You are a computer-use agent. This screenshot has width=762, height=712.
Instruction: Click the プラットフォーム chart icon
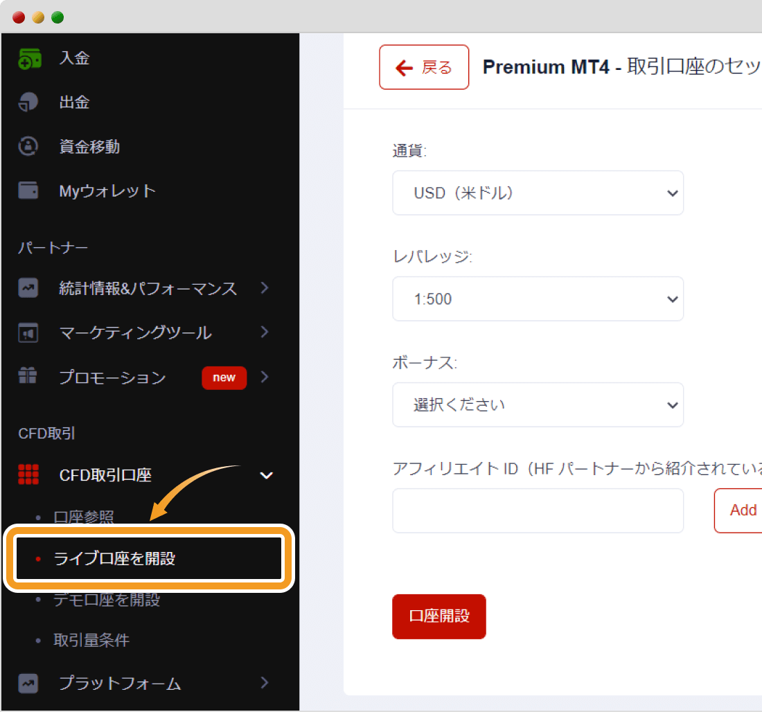tap(28, 684)
